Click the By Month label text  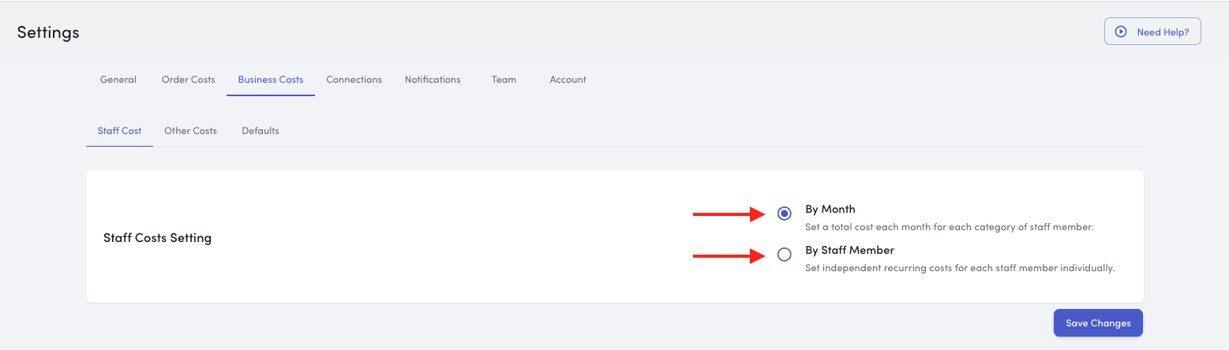830,210
